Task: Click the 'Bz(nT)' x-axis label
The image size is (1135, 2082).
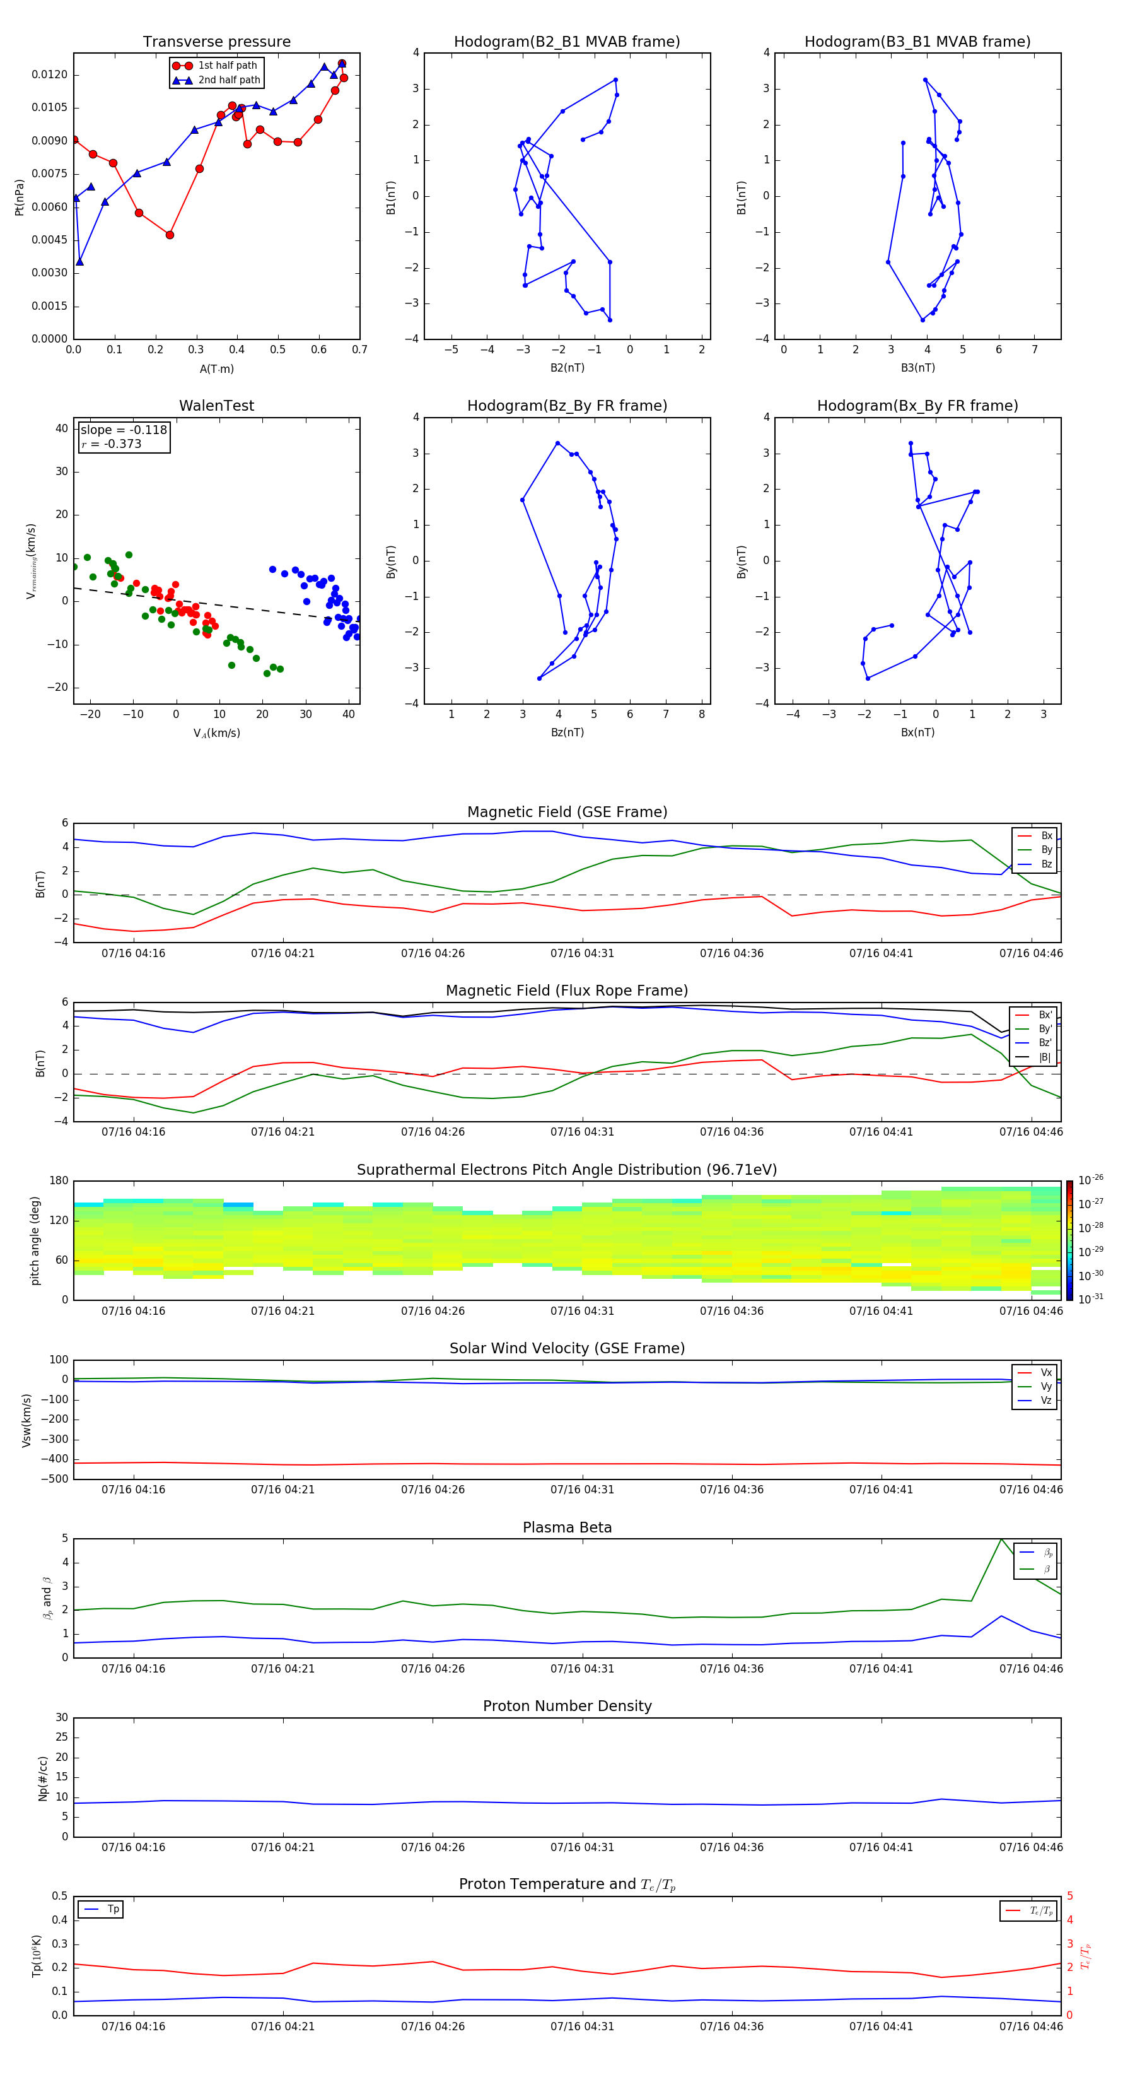Action: coord(567,732)
